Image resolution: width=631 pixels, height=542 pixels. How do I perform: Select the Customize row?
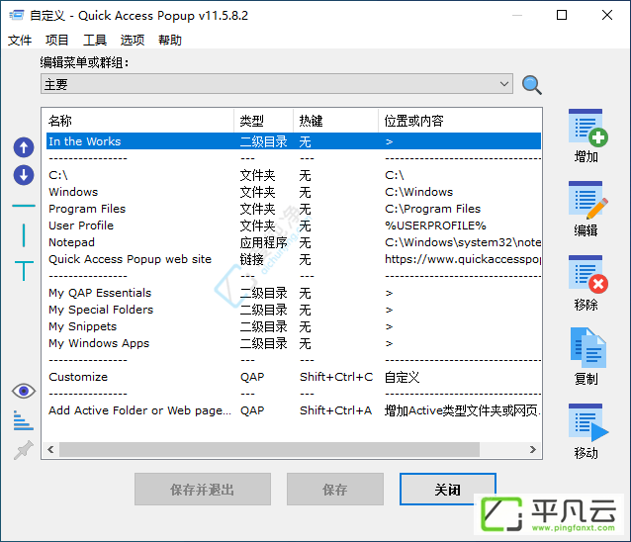click(294, 377)
